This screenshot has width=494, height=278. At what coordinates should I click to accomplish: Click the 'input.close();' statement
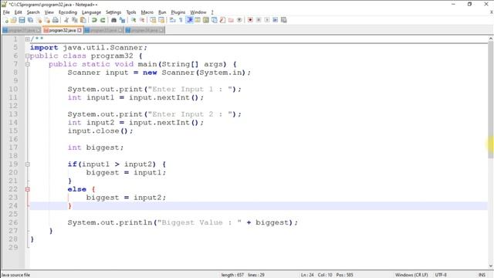(100, 131)
